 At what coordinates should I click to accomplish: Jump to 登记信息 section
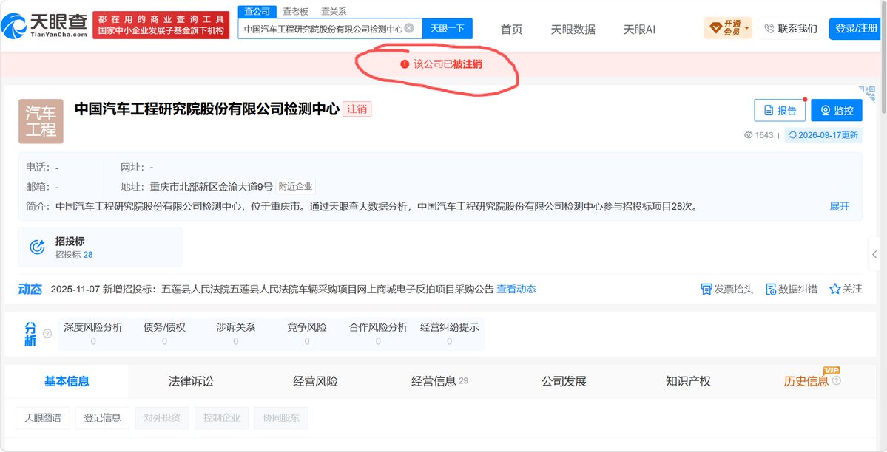click(102, 418)
